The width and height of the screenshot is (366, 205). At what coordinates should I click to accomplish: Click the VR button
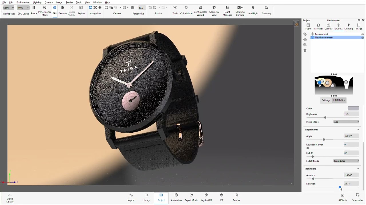[221, 197]
